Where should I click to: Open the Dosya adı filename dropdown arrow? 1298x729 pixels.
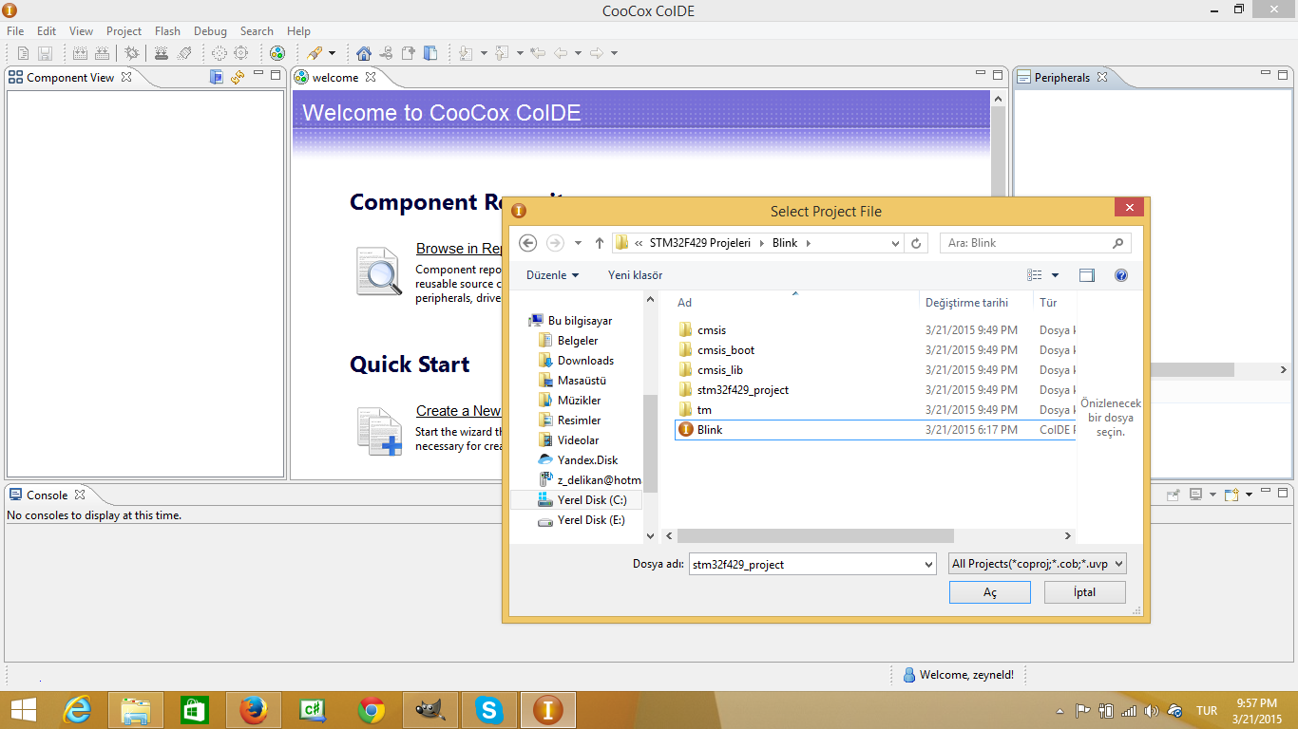pos(927,564)
